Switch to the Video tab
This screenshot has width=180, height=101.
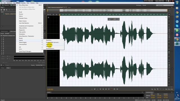(8, 68)
